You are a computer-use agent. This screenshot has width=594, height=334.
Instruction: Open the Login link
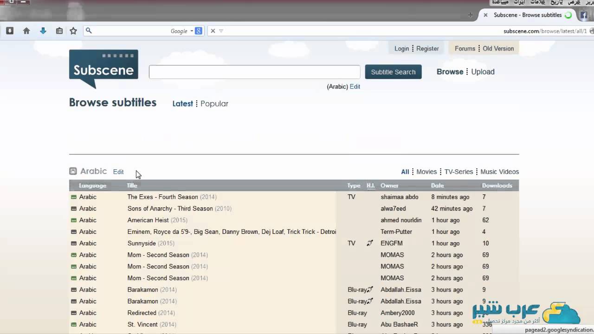(x=401, y=48)
